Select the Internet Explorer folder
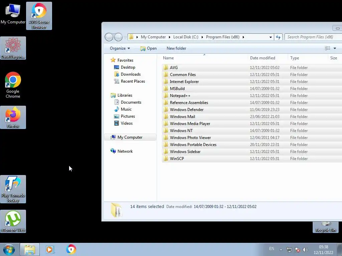This screenshot has width=342, height=256. click(x=252, y=81)
